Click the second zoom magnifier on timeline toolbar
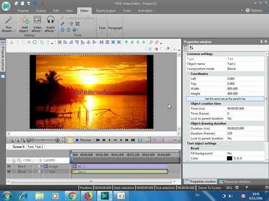This screenshot has width=269, height=201. (17, 140)
